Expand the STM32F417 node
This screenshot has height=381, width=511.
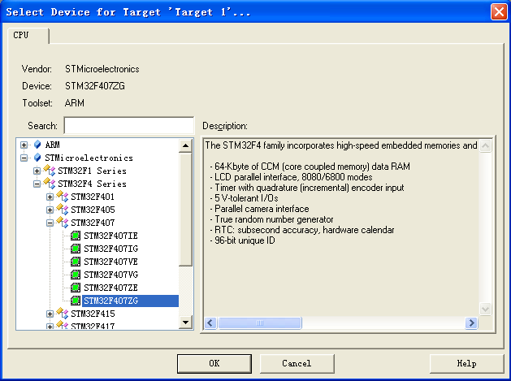coord(50,327)
